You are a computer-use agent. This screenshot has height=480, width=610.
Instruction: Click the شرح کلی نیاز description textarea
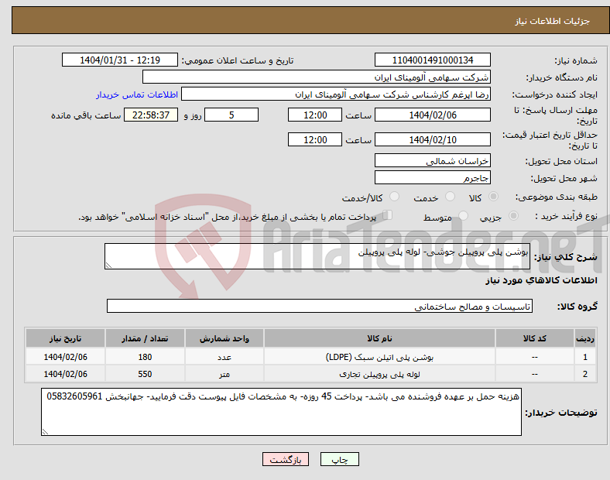click(x=317, y=256)
